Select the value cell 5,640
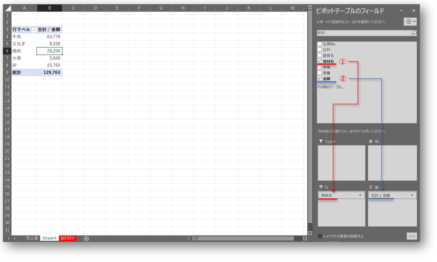 coord(50,58)
